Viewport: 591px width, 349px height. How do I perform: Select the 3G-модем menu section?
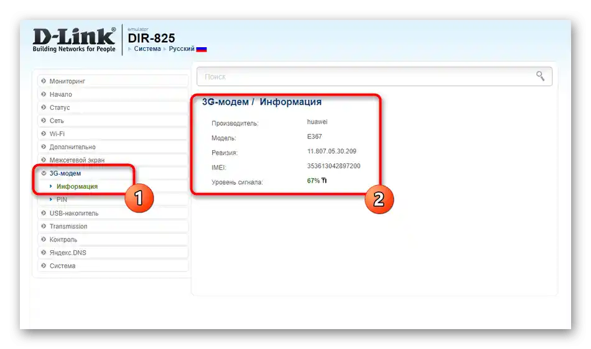113,173
